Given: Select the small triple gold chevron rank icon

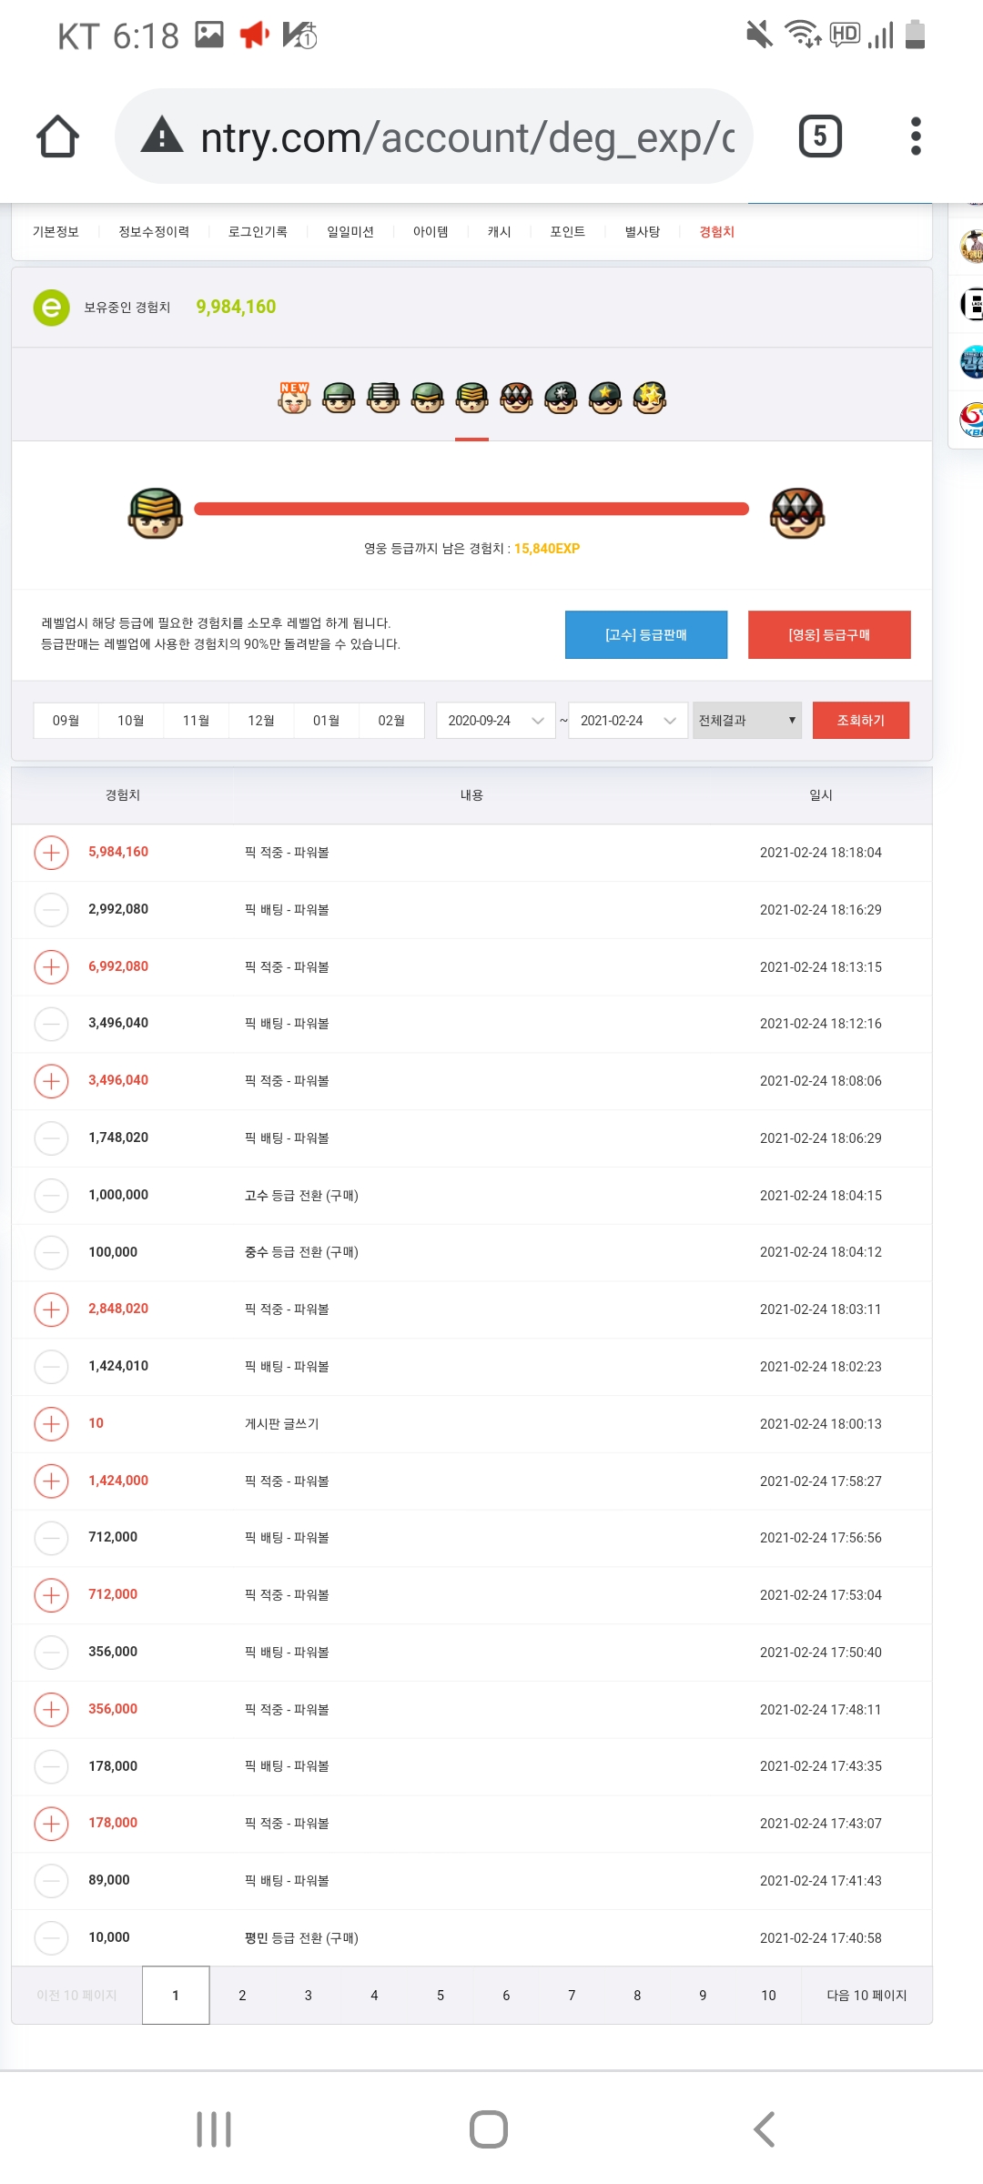Looking at the screenshot, I should (471, 398).
